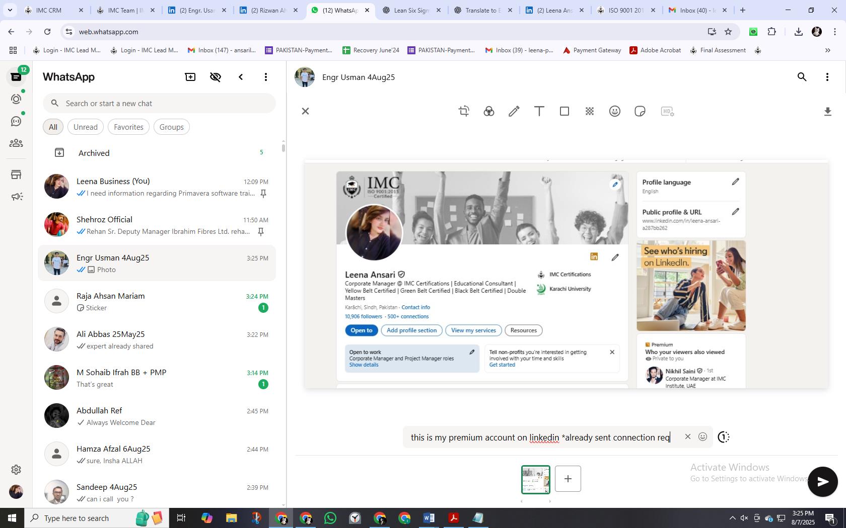Open Chats section in left rail
This screenshot has width=846, height=528.
coord(16,77)
